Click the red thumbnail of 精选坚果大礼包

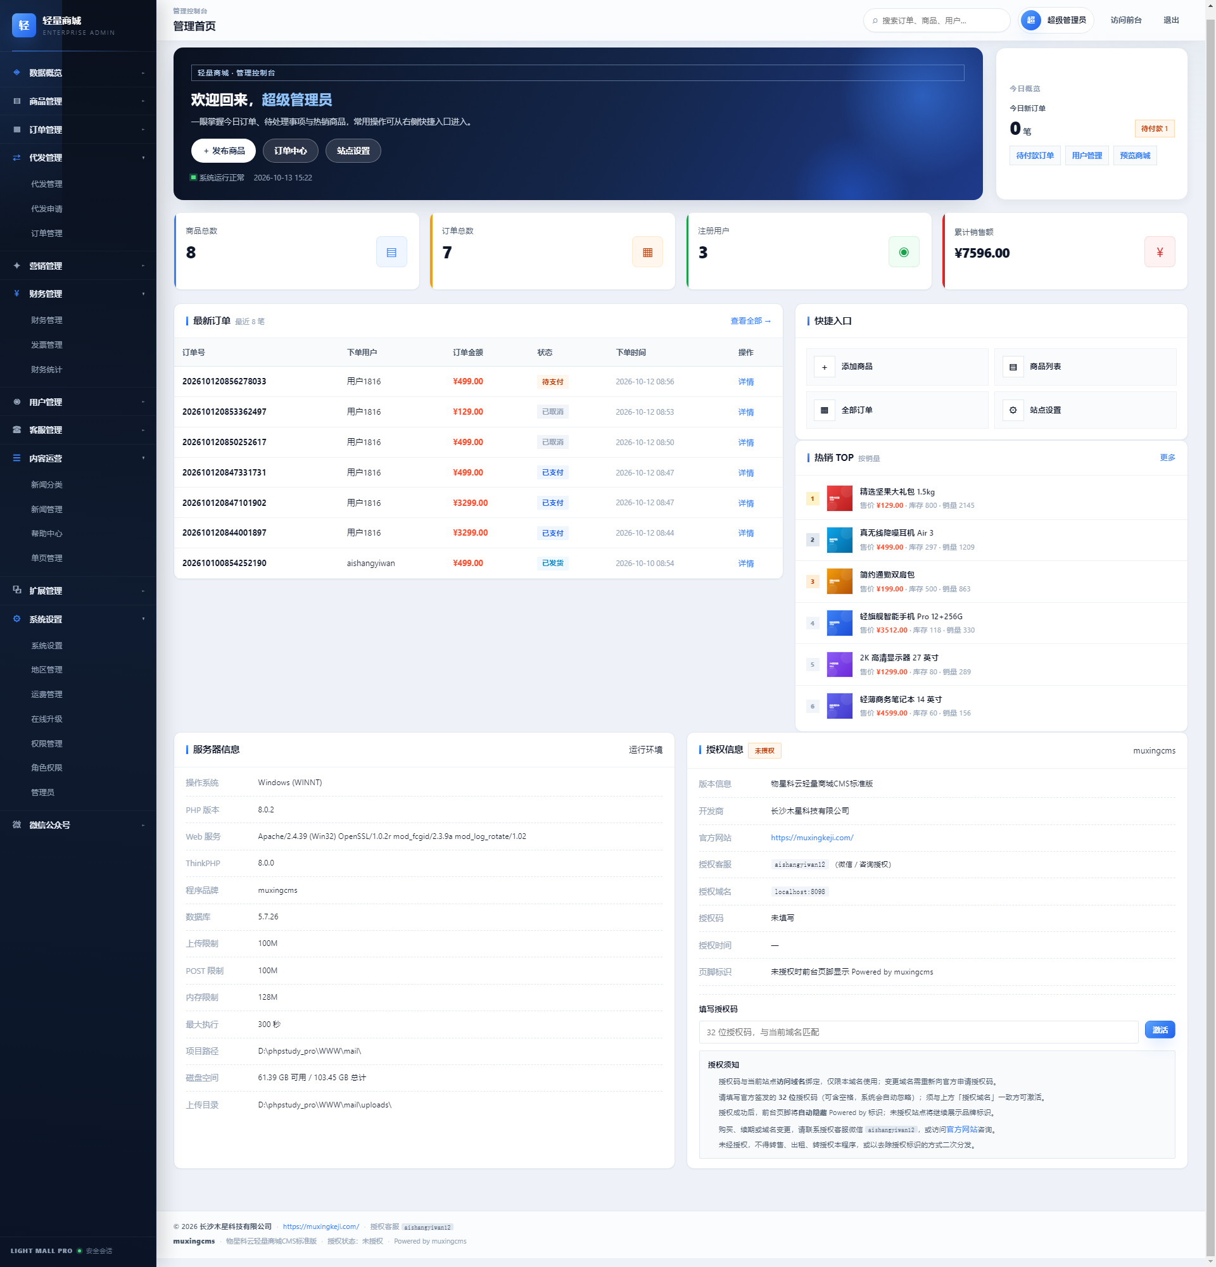[840, 498]
